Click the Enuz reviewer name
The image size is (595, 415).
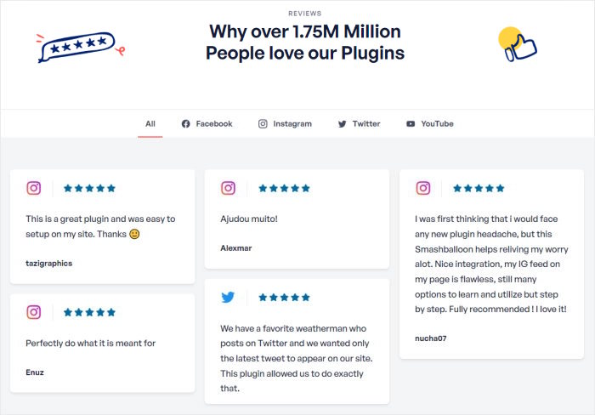pyautogui.click(x=36, y=372)
